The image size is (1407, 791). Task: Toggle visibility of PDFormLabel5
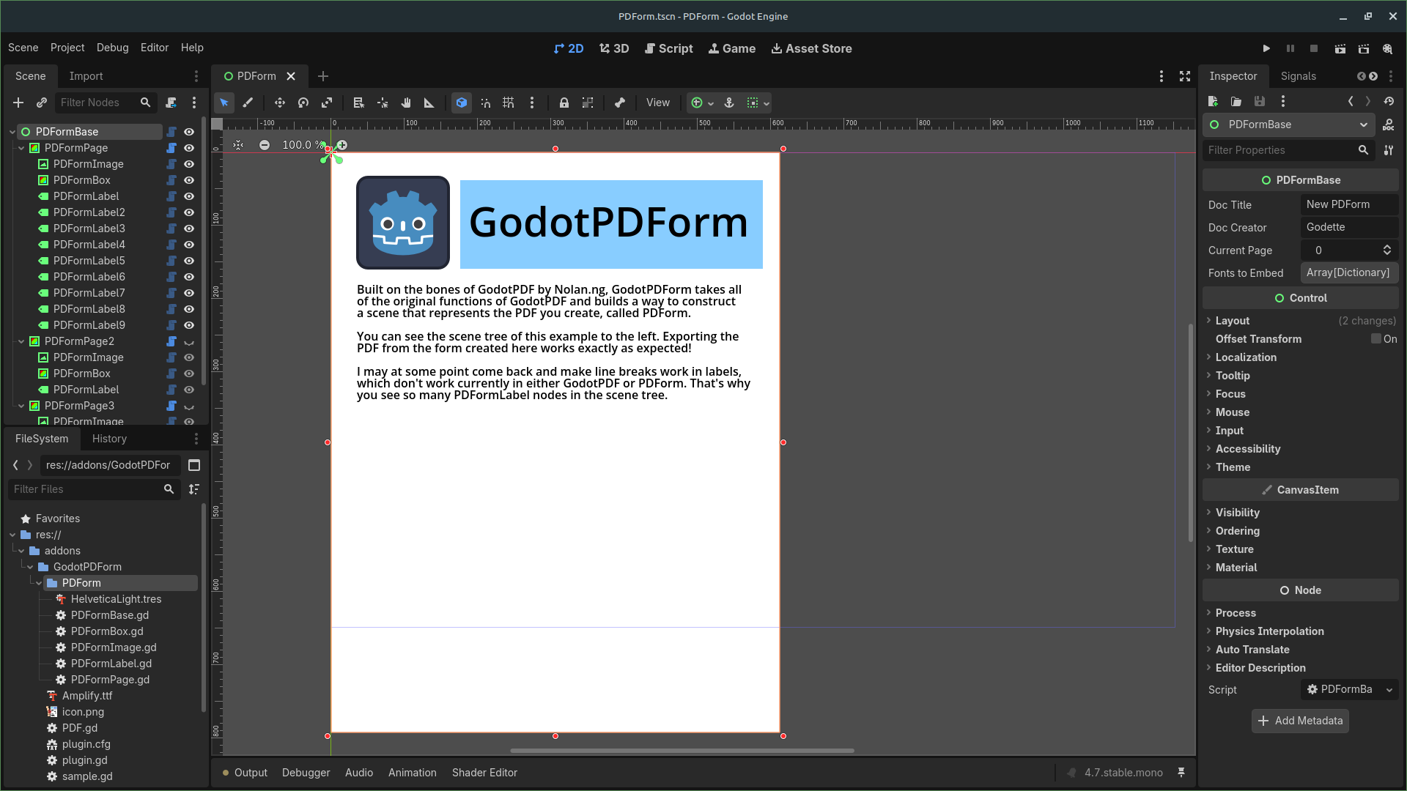pos(189,261)
